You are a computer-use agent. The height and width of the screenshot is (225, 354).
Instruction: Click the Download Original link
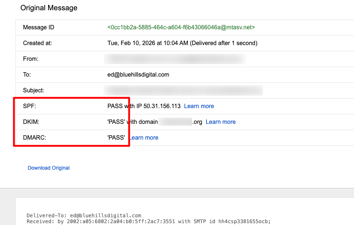[48, 167]
